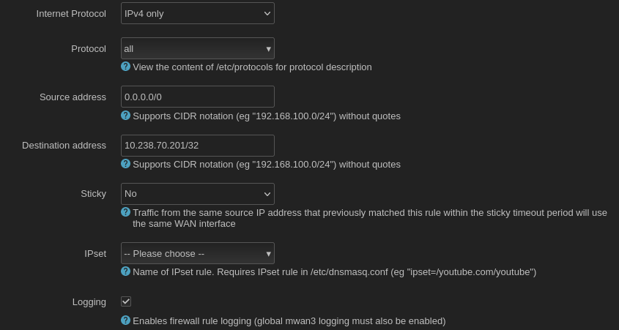The width and height of the screenshot is (619, 330).
Task: Focus the Source address input field
Action: [197, 97]
